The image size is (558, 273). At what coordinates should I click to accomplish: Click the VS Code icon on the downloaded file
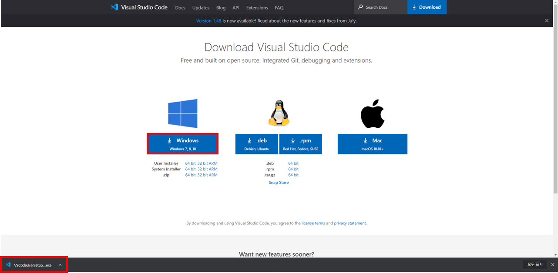coord(8,265)
